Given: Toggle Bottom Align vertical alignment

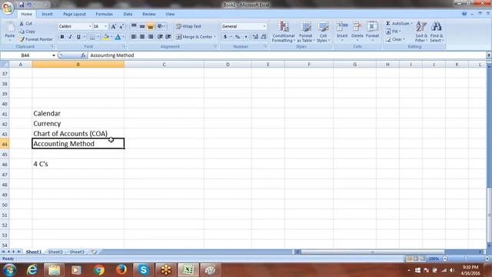Looking at the screenshot, I should (151, 26).
